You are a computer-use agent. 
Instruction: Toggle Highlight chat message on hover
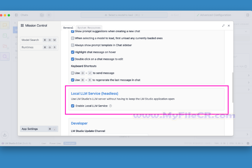[x=73, y=52]
